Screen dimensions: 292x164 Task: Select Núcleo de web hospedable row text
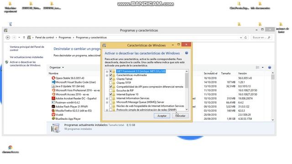point(150,106)
